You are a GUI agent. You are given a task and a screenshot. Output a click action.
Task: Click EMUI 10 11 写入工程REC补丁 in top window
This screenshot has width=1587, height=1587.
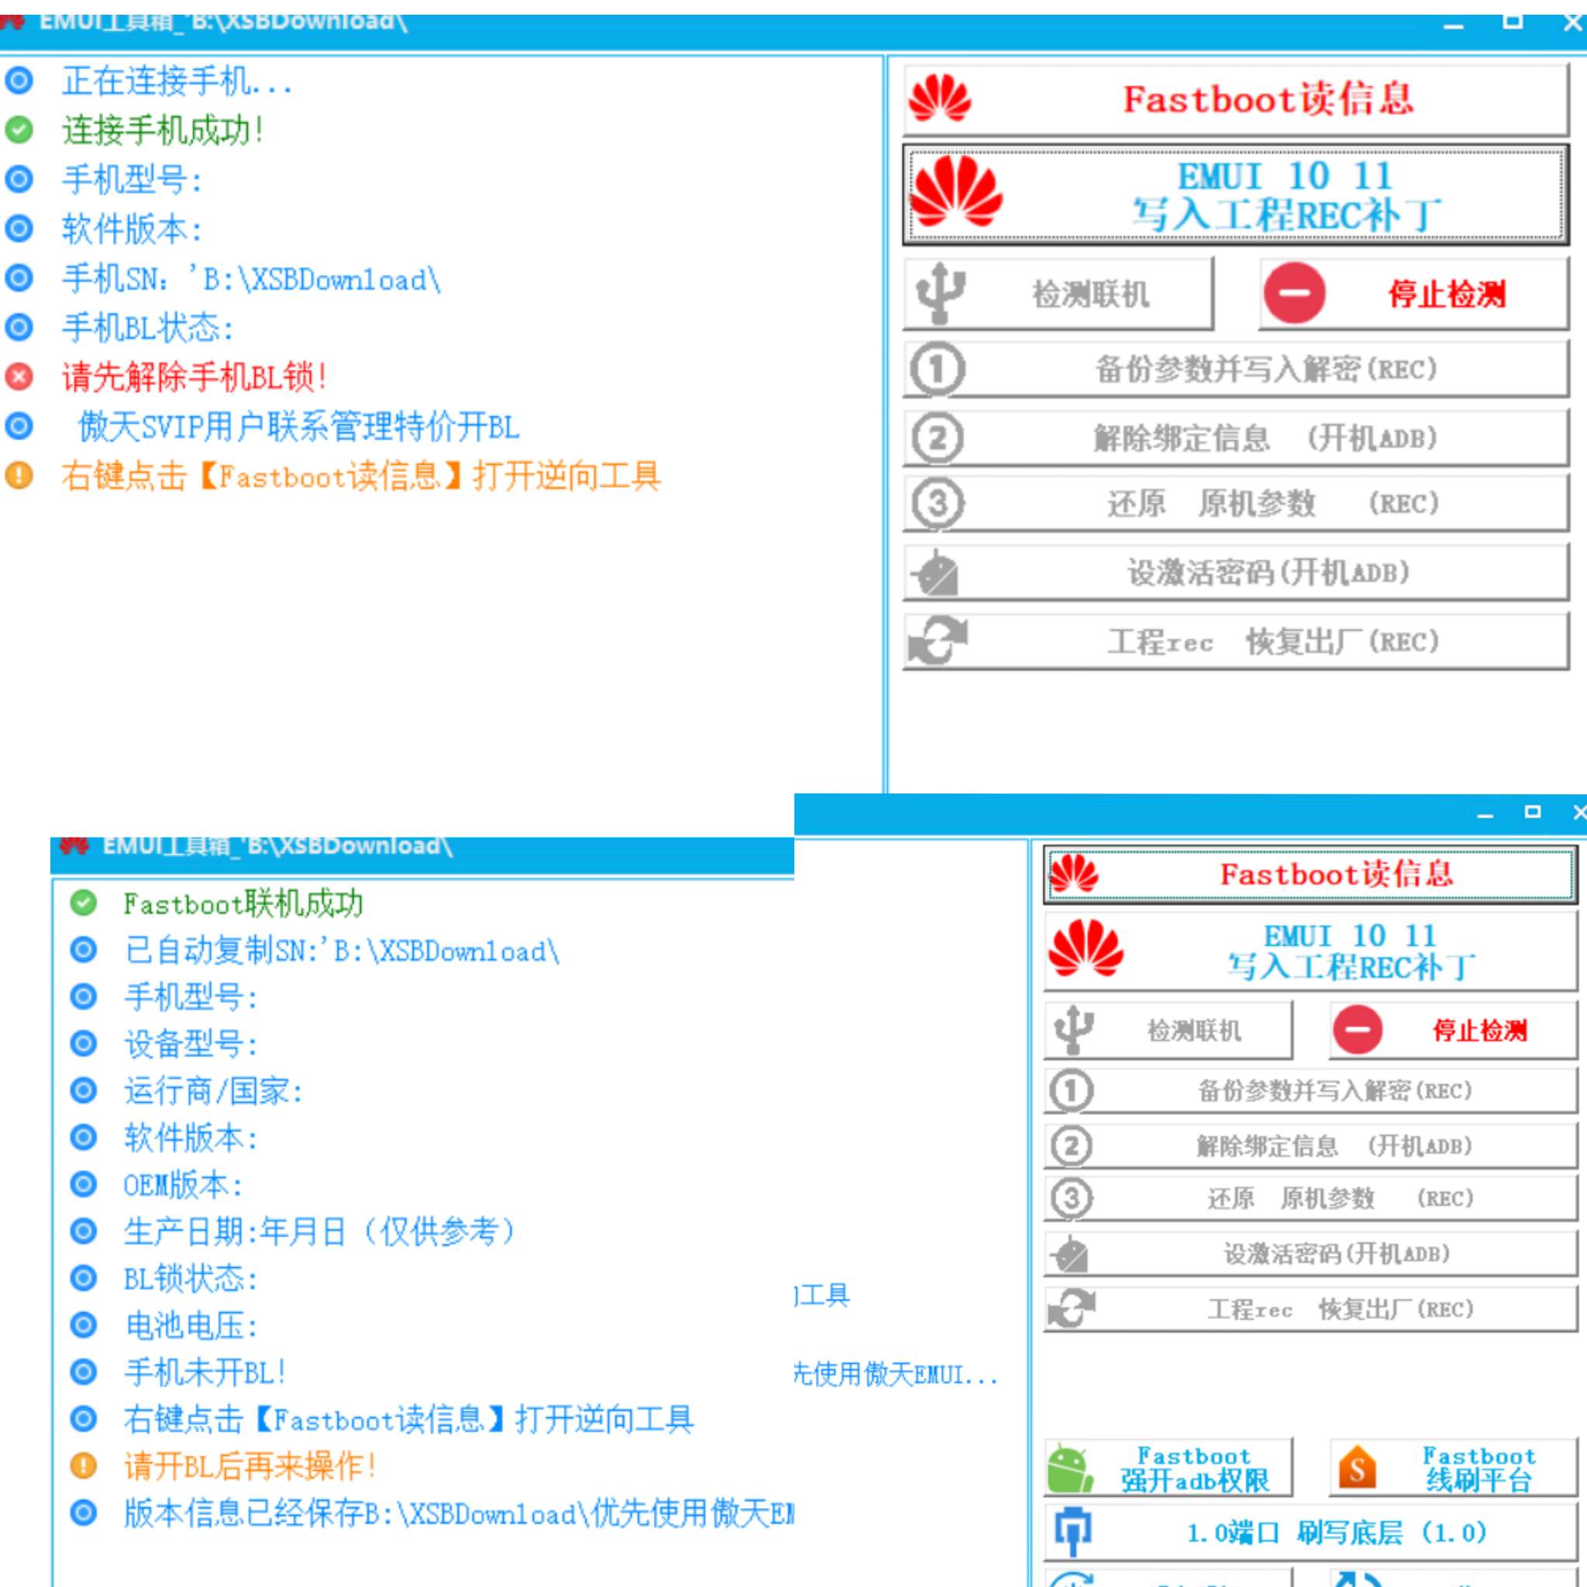pos(1236,195)
